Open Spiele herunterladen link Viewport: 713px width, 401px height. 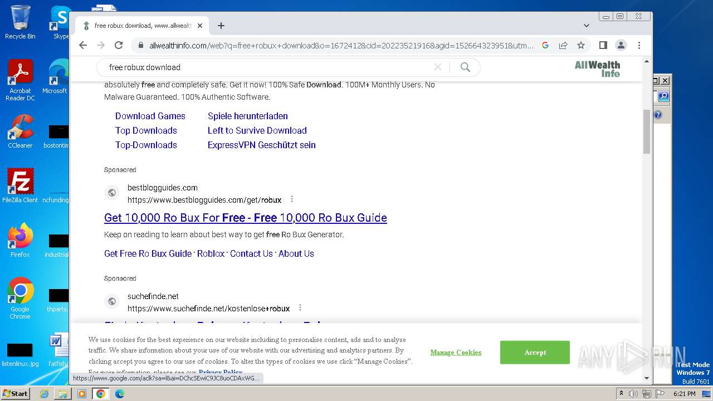[248, 116]
